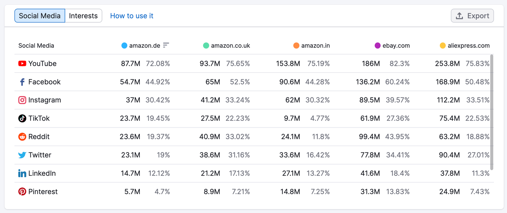Click the Reddit logo icon

coord(22,137)
